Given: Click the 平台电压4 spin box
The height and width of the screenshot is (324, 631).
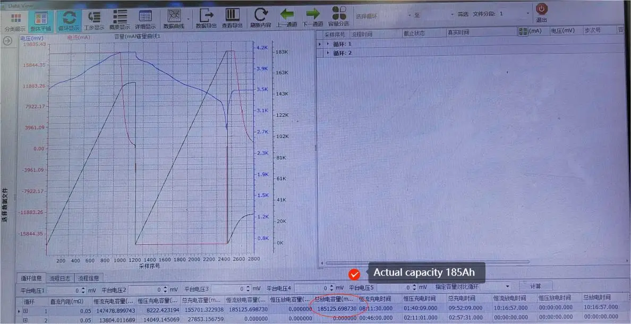Looking at the screenshot, I should (x=314, y=288).
